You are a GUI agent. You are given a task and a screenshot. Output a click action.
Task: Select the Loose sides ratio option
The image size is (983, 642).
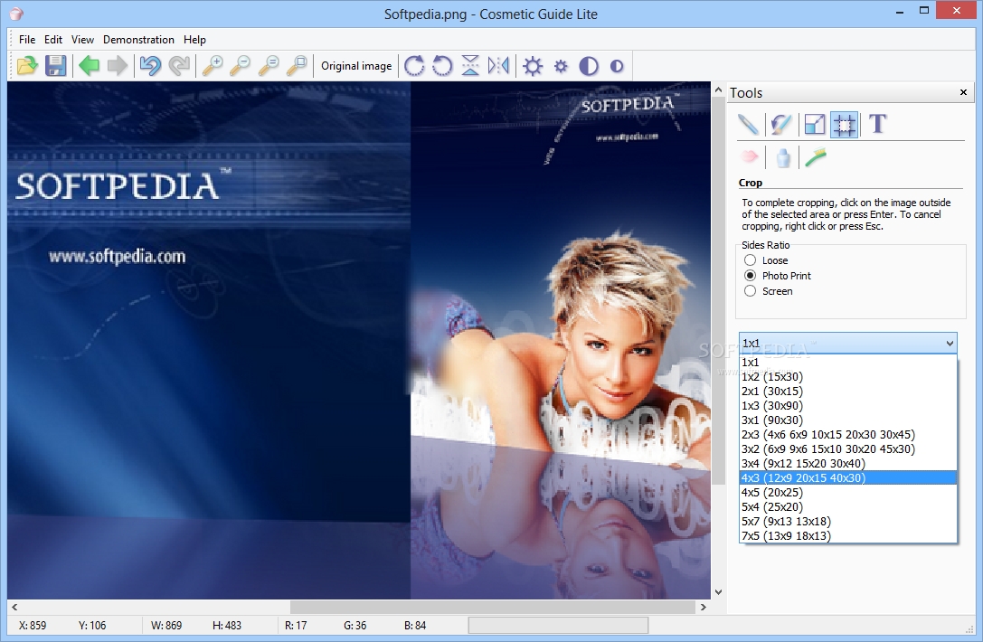click(766, 260)
